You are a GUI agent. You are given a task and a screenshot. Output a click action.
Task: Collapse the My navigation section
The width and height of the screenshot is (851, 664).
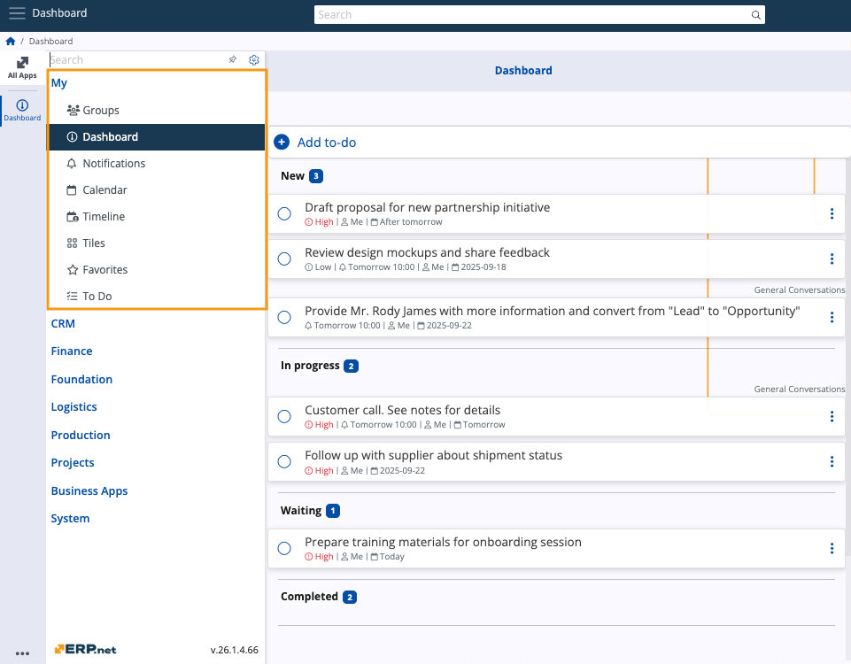[x=59, y=83]
